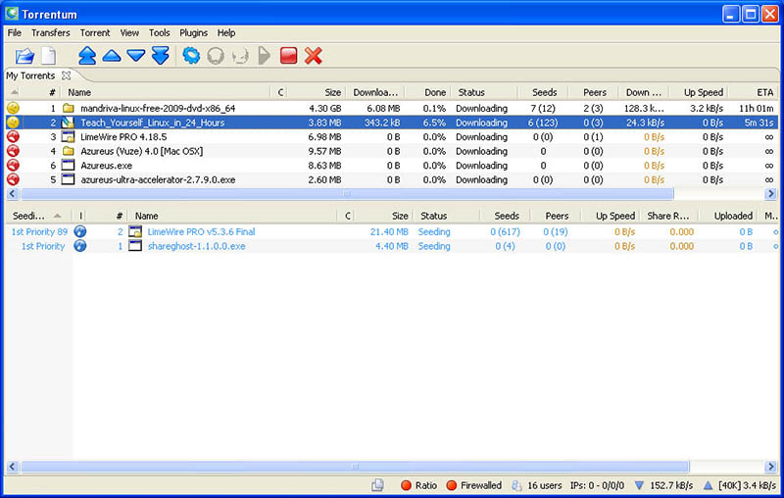Open the Transfers menu
The height and width of the screenshot is (498, 784).
[x=51, y=32]
